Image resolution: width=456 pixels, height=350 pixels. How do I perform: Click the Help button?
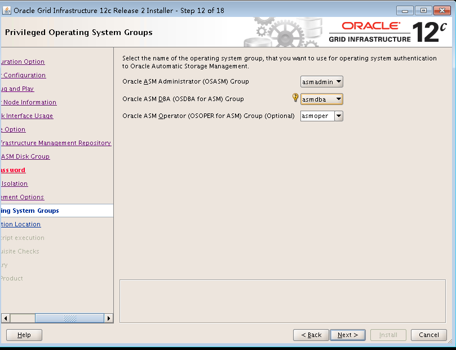24,334
